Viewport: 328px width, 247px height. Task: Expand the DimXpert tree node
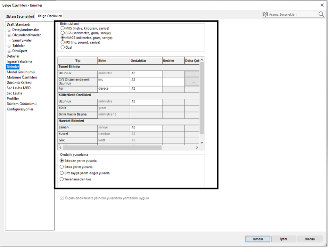9,51
